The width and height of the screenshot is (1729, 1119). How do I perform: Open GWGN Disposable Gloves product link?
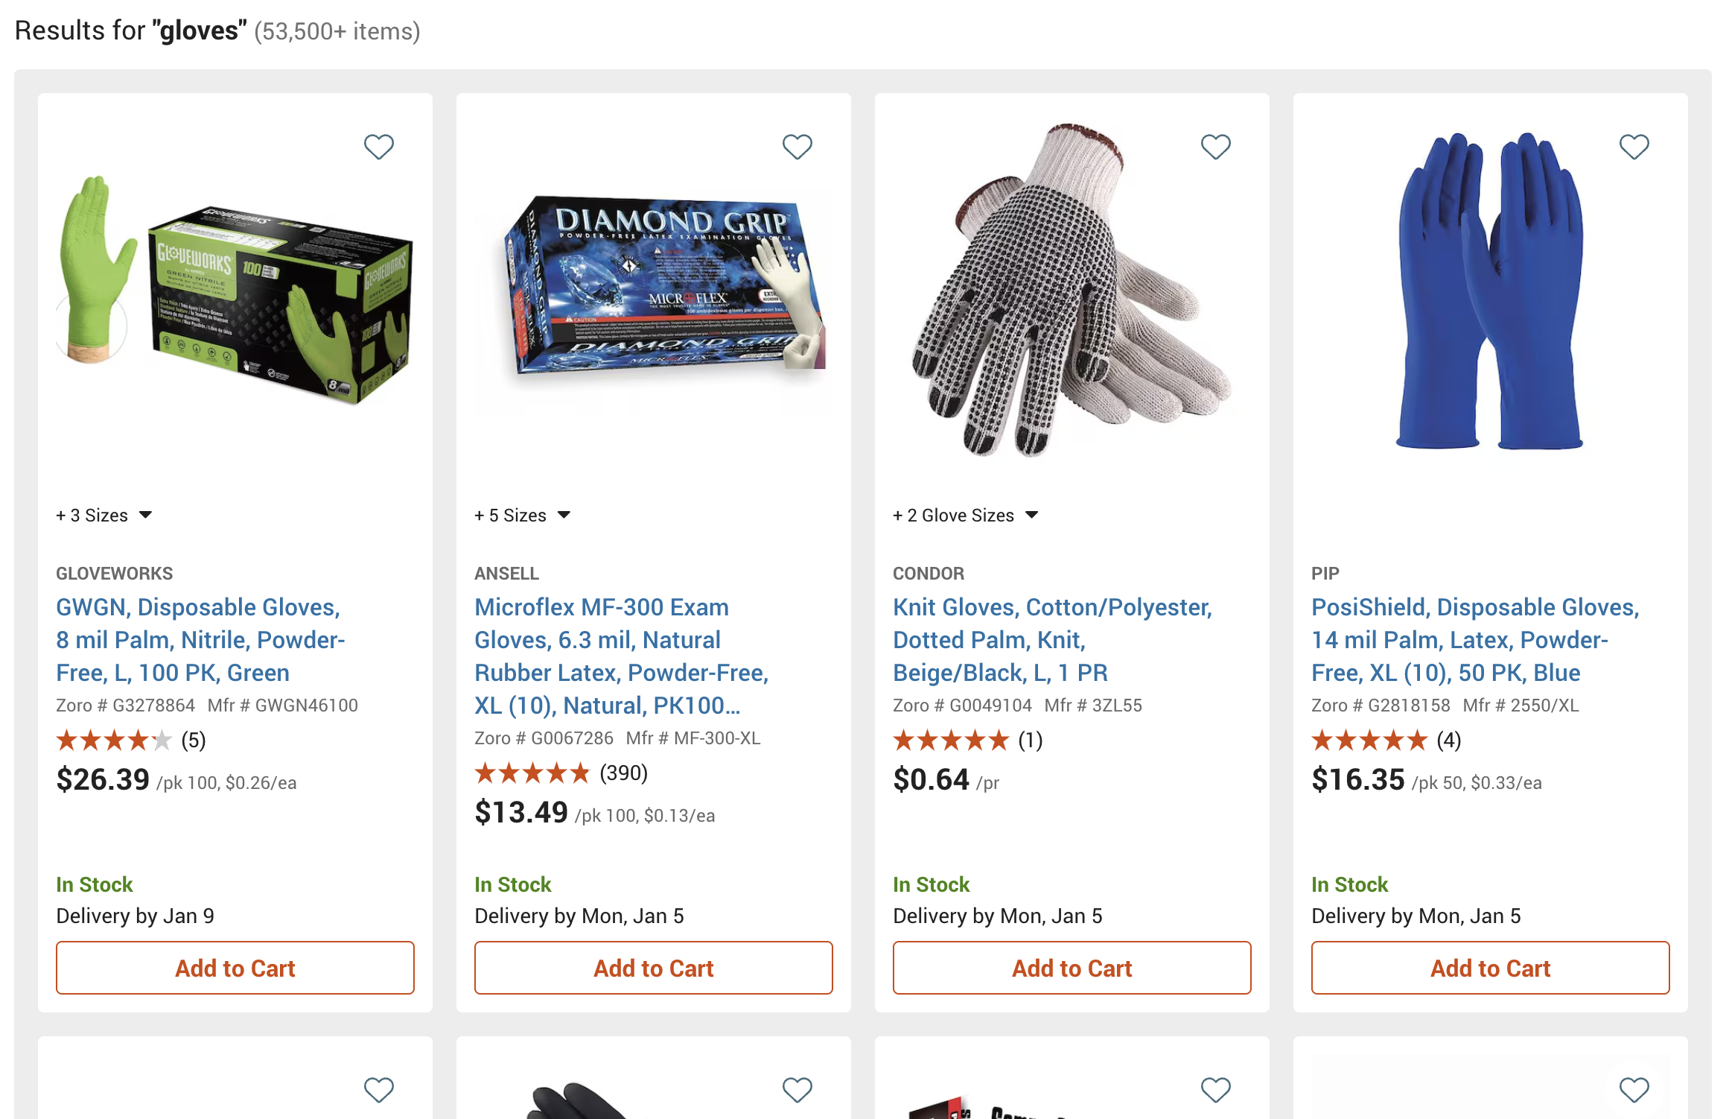click(200, 640)
